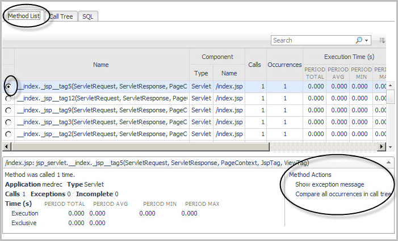Collapse the method details panel arrow
The width and height of the screenshot is (398, 241).
point(389,162)
